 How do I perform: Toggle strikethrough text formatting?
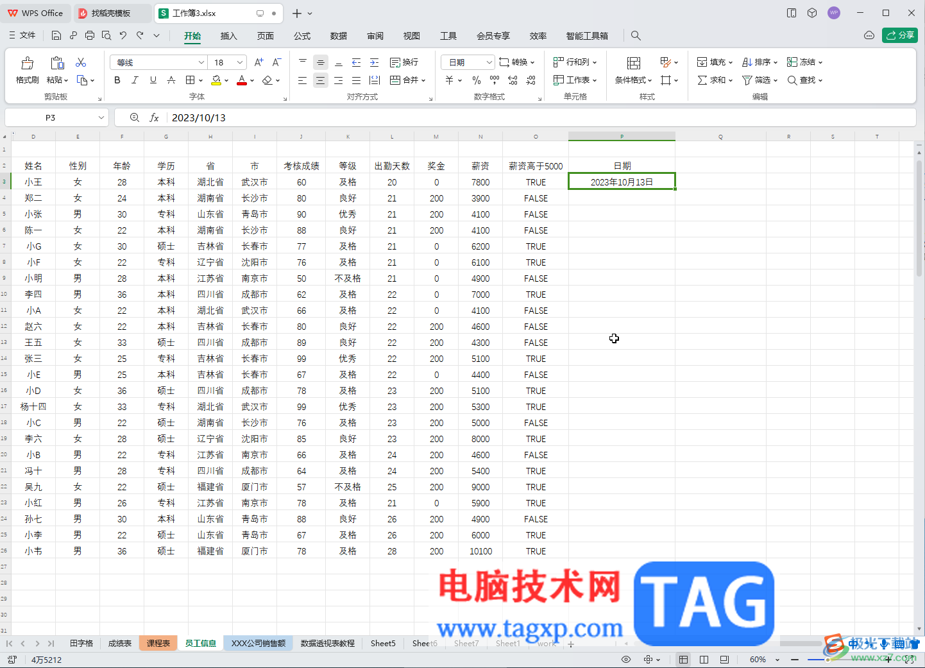(171, 80)
